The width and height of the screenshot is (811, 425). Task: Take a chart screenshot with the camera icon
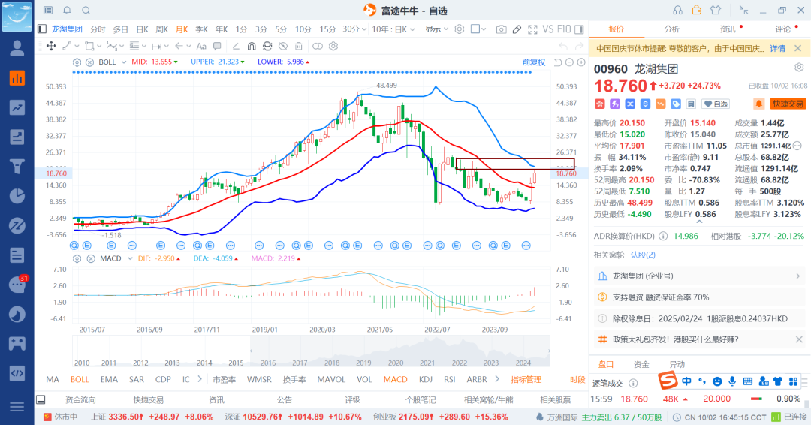501,29
